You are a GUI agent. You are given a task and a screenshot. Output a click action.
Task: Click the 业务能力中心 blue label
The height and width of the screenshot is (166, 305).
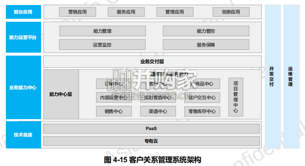[23, 87]
